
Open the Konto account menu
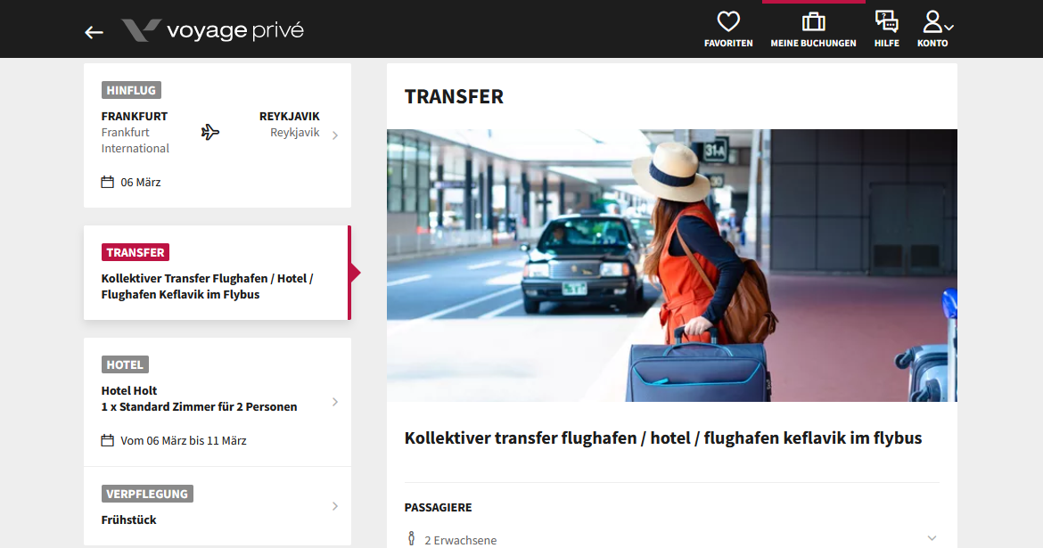934,29
